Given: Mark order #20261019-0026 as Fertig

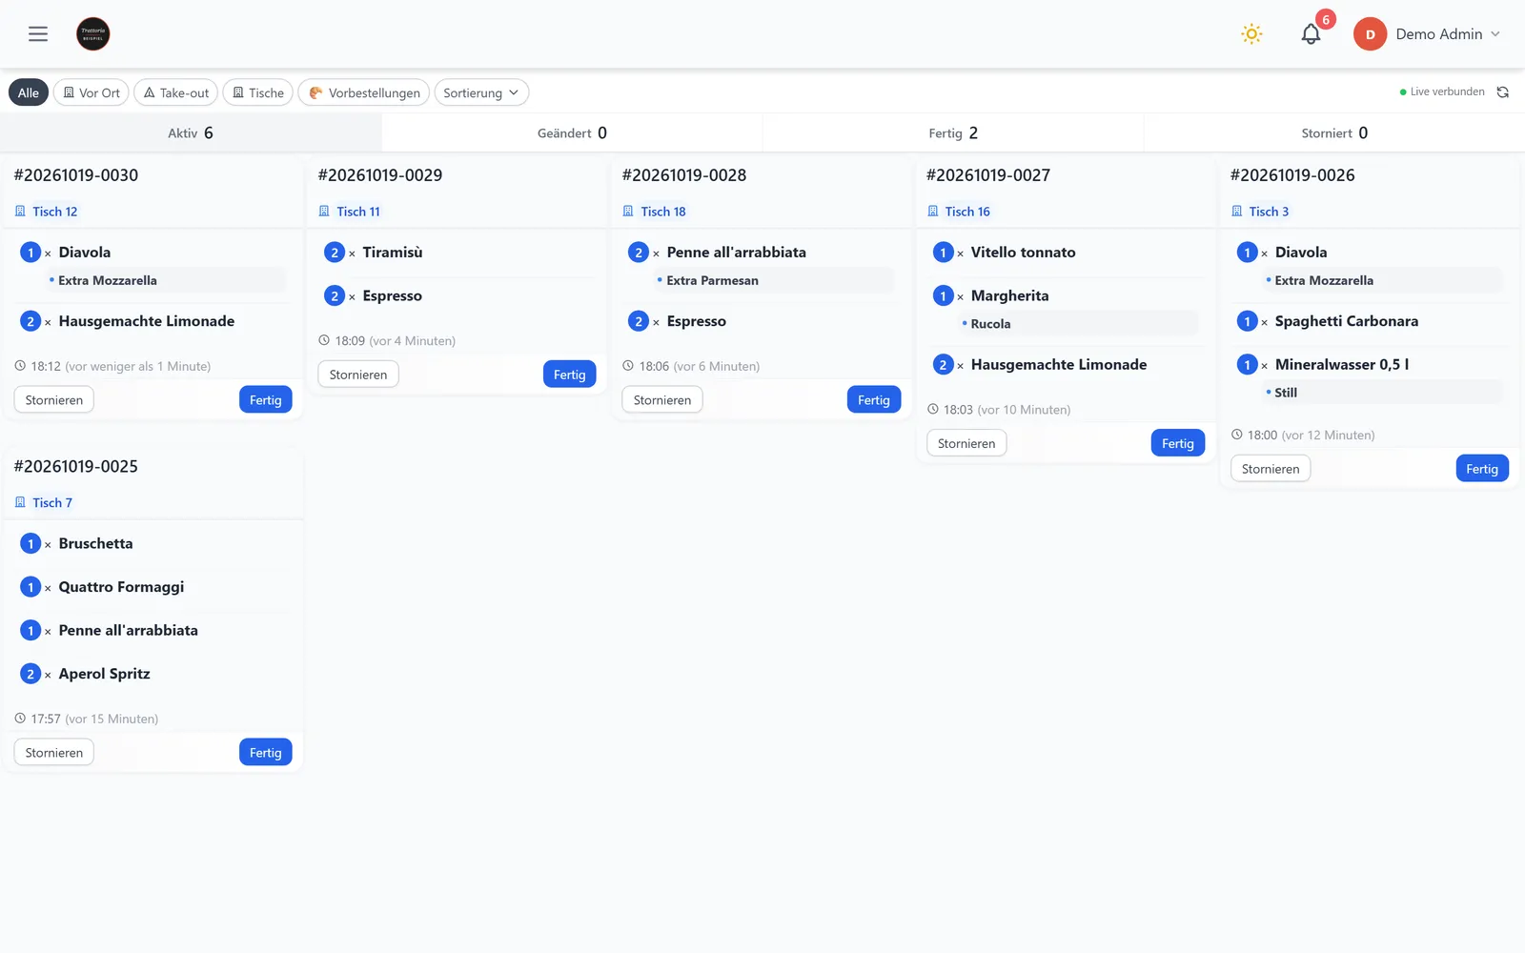Looking at the screenshot, I should 1482,469.
